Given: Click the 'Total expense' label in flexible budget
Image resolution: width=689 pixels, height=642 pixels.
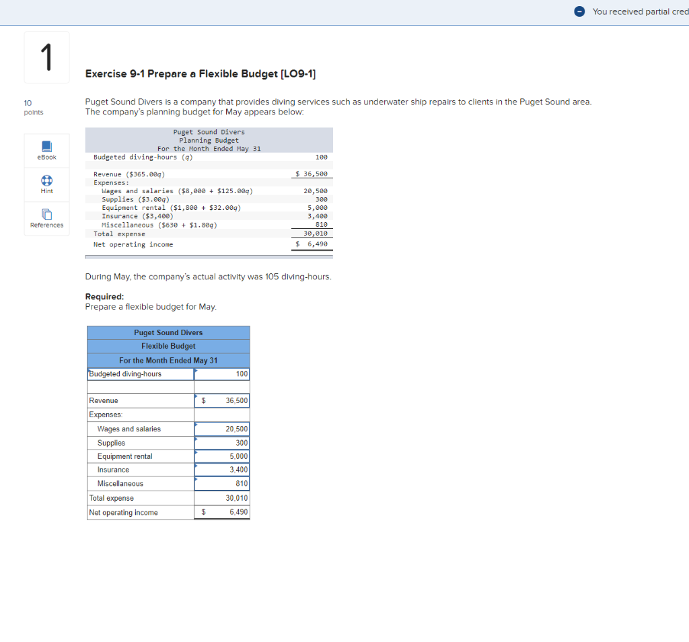Looking at the screenshot, I should [111, 498].
